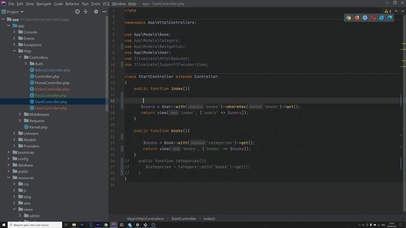Select StartController.php in project tree
The width and height of the screenshot is (406, 228).
51,102
